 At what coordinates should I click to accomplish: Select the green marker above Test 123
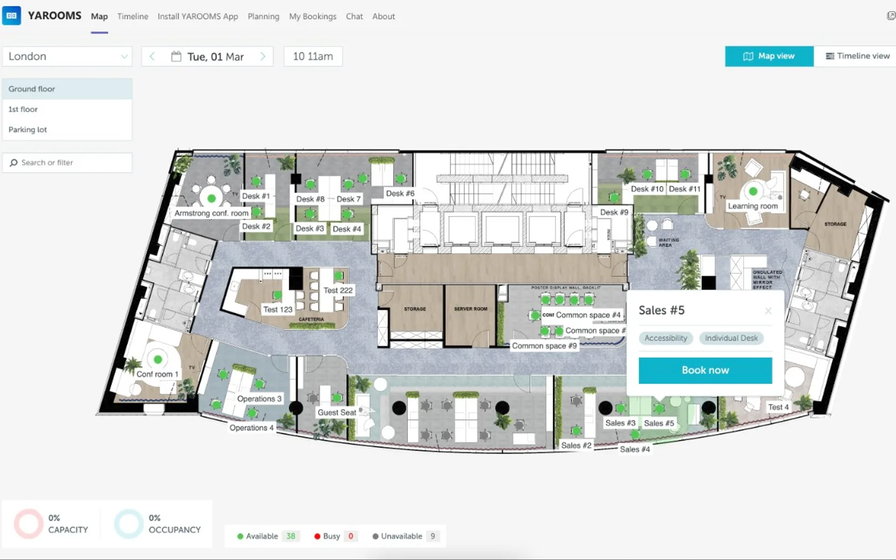[277, 295]
